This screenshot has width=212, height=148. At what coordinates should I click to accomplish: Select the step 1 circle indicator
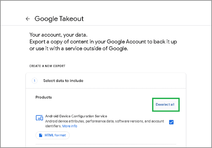34,81
